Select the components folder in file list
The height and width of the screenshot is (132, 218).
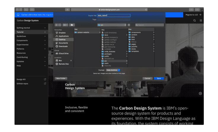point(136,32)
